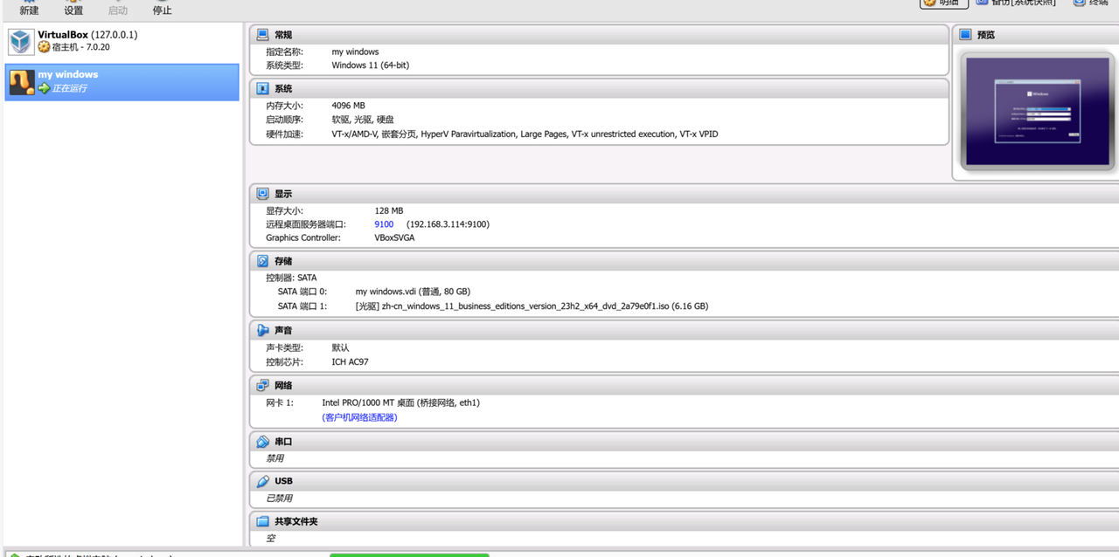Switch to the 终端 (Console) tab
The width and height of the screenshot is (1119, 557).
coord(1091,3)
